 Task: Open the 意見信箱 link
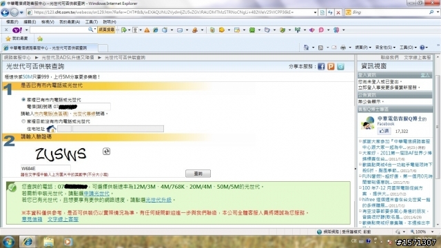32,219
